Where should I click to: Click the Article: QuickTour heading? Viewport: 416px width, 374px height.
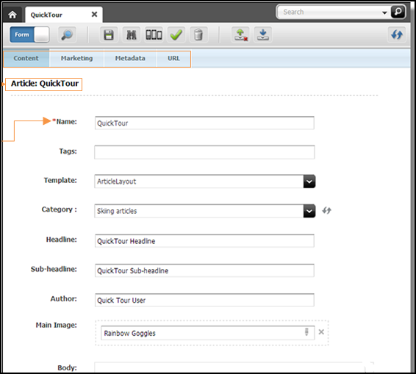45,84
